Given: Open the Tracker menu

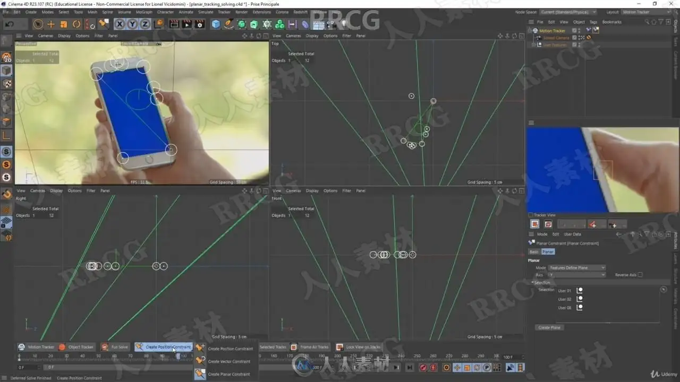Looking at the screenshot, I should click(x=224, y=12).
